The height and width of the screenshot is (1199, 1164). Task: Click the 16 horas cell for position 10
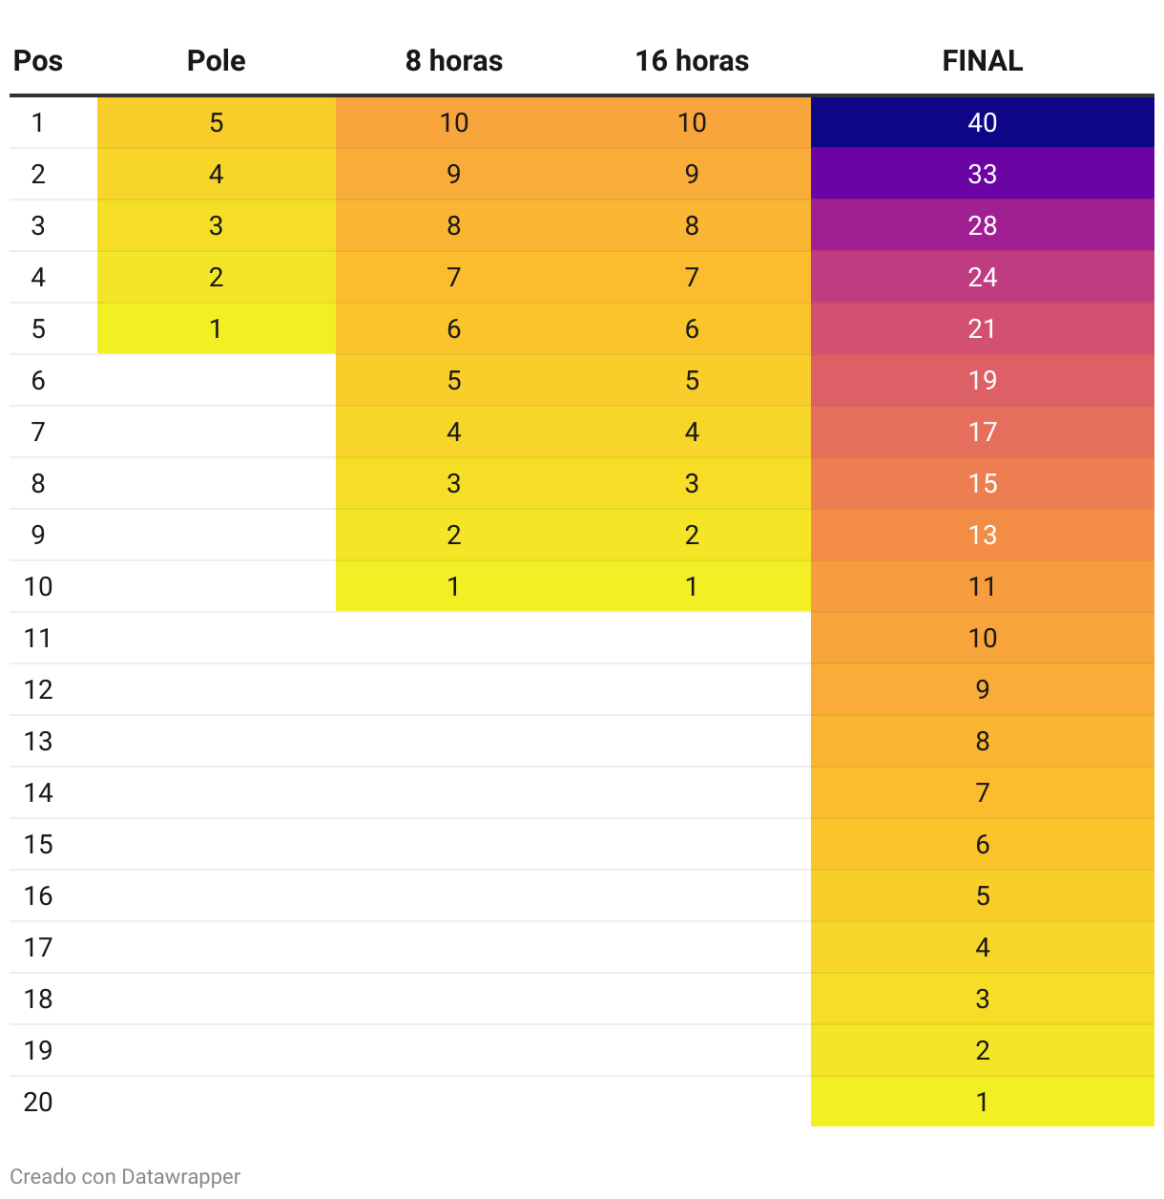pyautogui.click(x=692, y=586)
